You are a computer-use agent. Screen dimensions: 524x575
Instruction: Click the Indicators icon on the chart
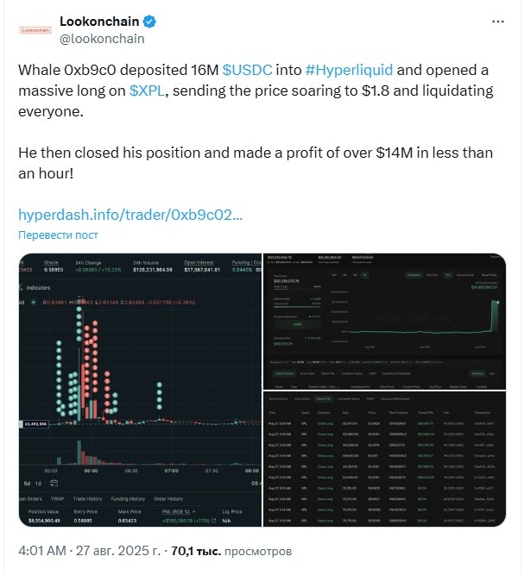(22, 288)
